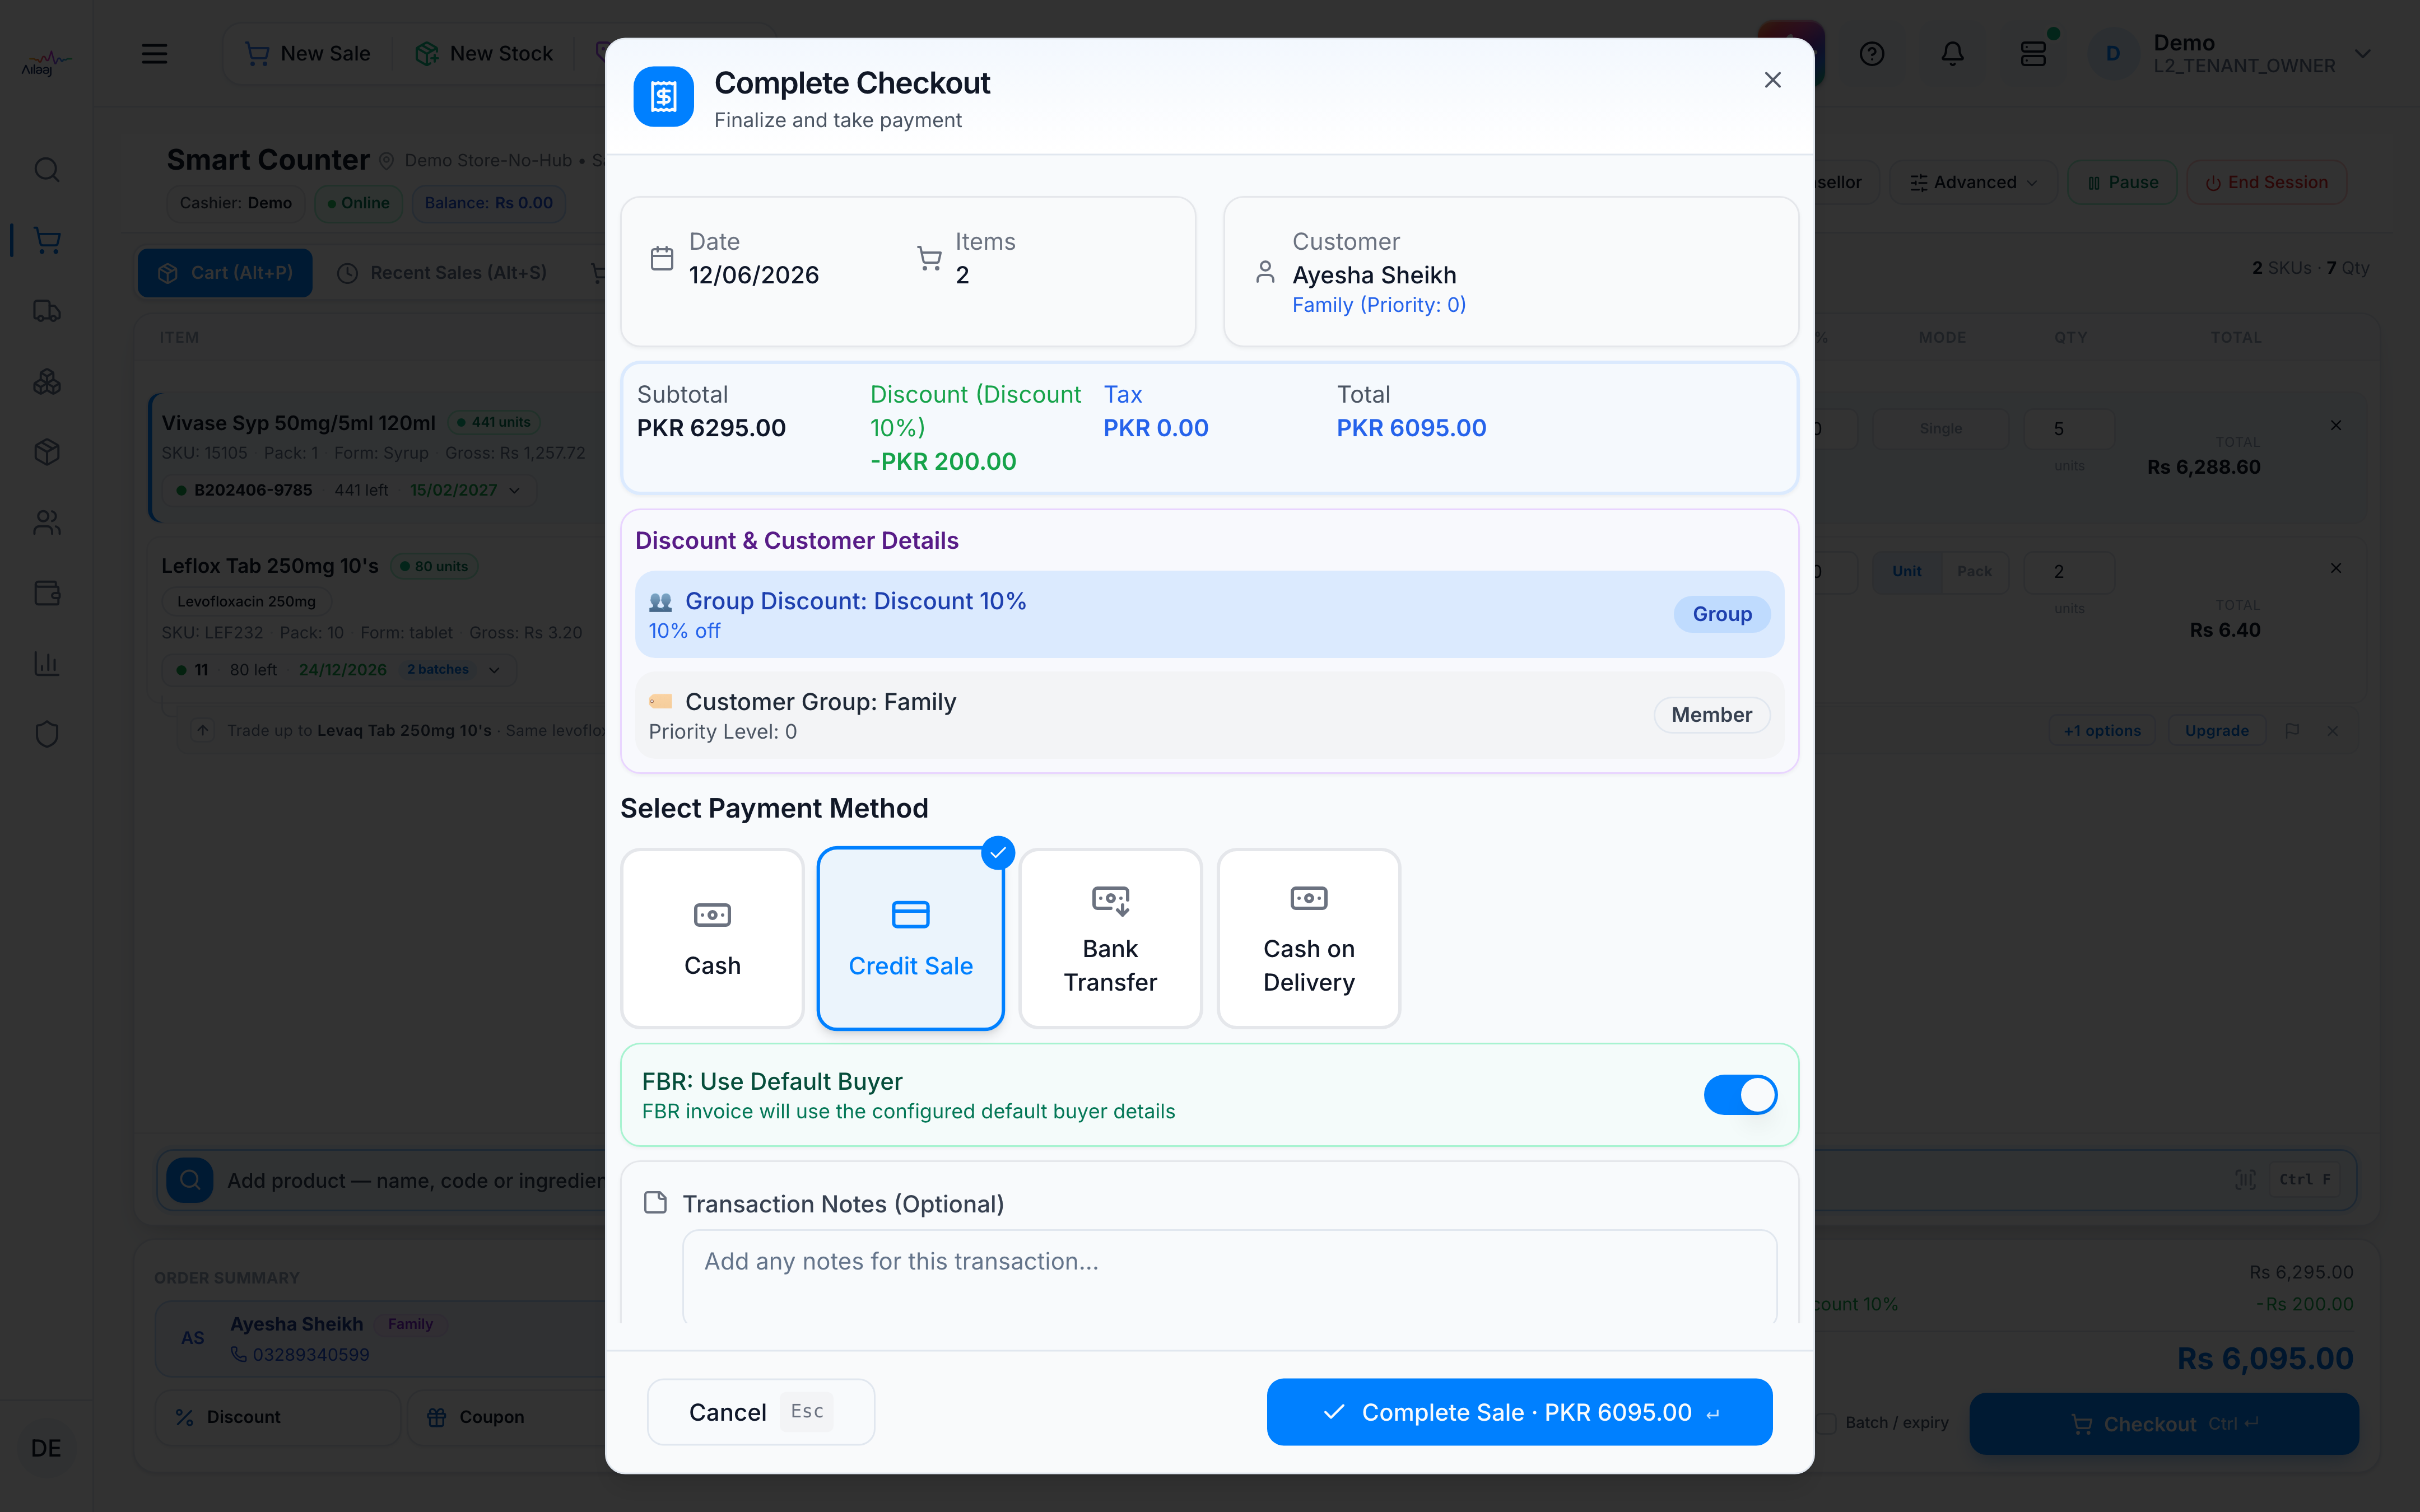Open the delivery truck icon in the sidebar
This screenshot has height=1512, width=2420.
(47, 311)
